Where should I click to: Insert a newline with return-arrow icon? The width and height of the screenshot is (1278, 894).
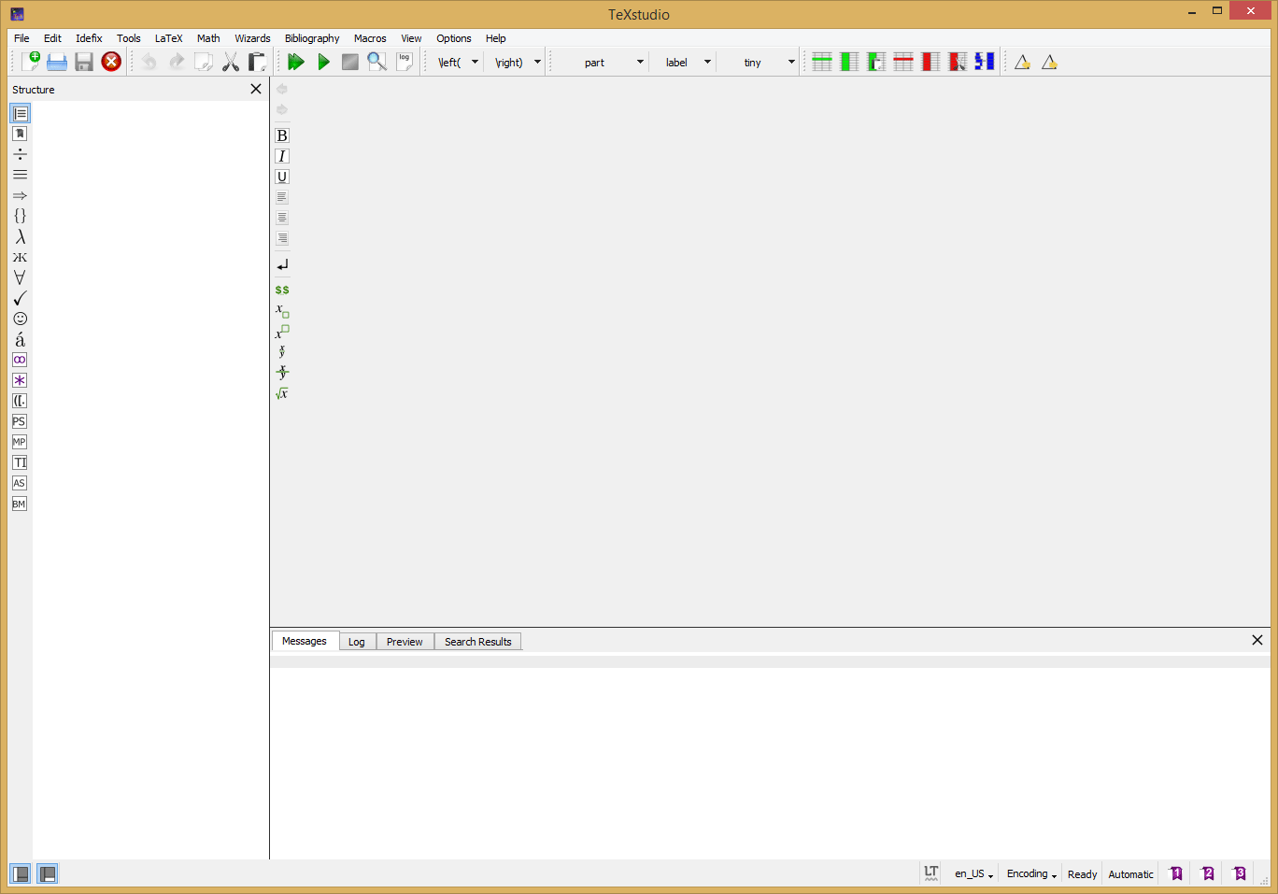(x=282, y=265)
